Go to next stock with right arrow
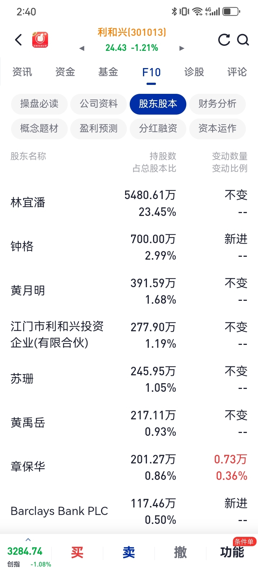Image resolution: width=258 pixels, height=573 pixels. [x=182, y=48]
